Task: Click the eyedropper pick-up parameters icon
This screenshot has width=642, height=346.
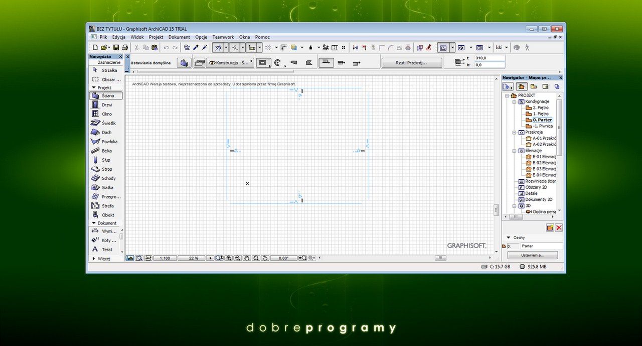Action: pos(196,47)
